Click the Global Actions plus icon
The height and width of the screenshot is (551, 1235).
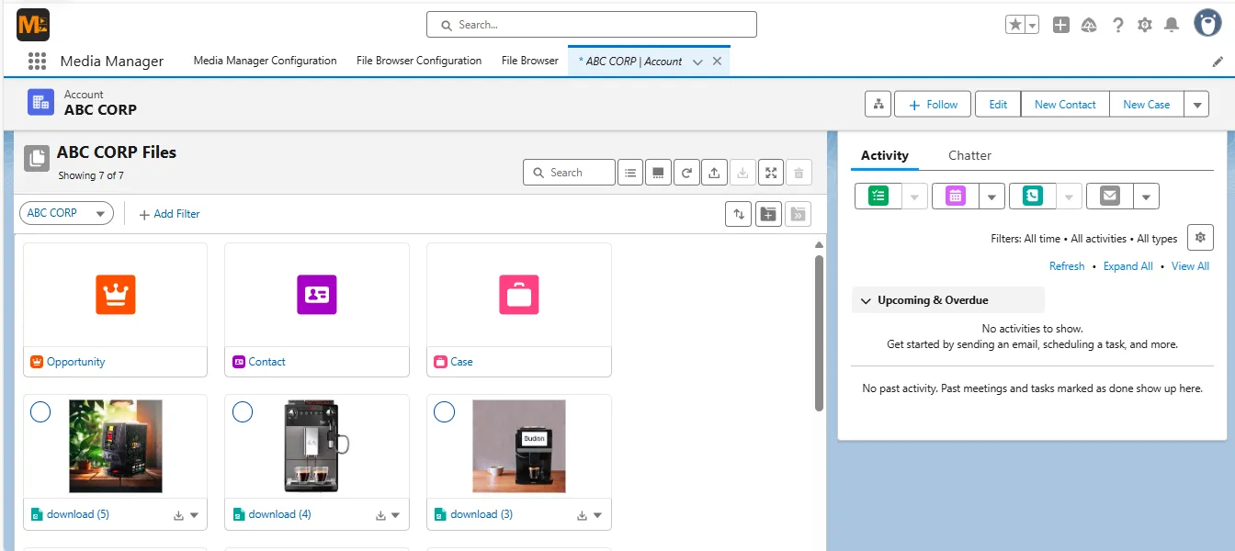1061,25
